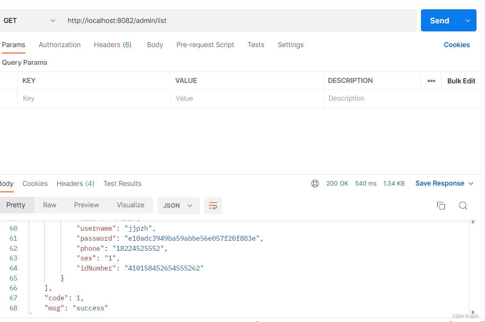Open the response Cookies tab
Screen dimensions: 485x322
click(35, 184)
